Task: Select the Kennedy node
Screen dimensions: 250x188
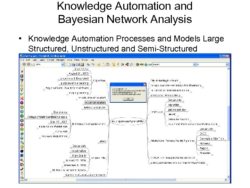Action: [205, 143]
